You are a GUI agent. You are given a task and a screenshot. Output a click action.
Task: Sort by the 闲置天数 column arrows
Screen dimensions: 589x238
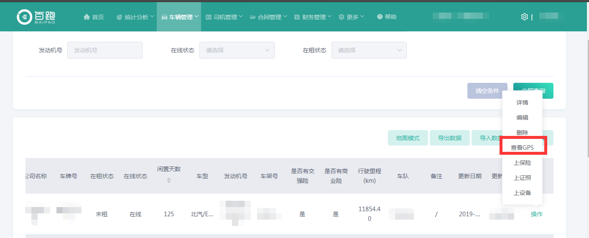point(169,180)
